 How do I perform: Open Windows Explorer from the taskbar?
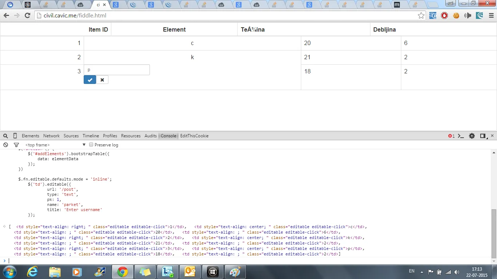point(55,272)
